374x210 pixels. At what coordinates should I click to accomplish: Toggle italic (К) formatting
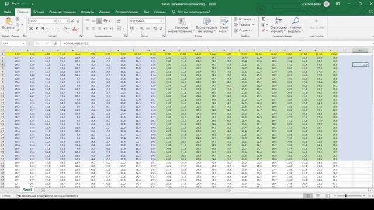(x=37, y=29)
